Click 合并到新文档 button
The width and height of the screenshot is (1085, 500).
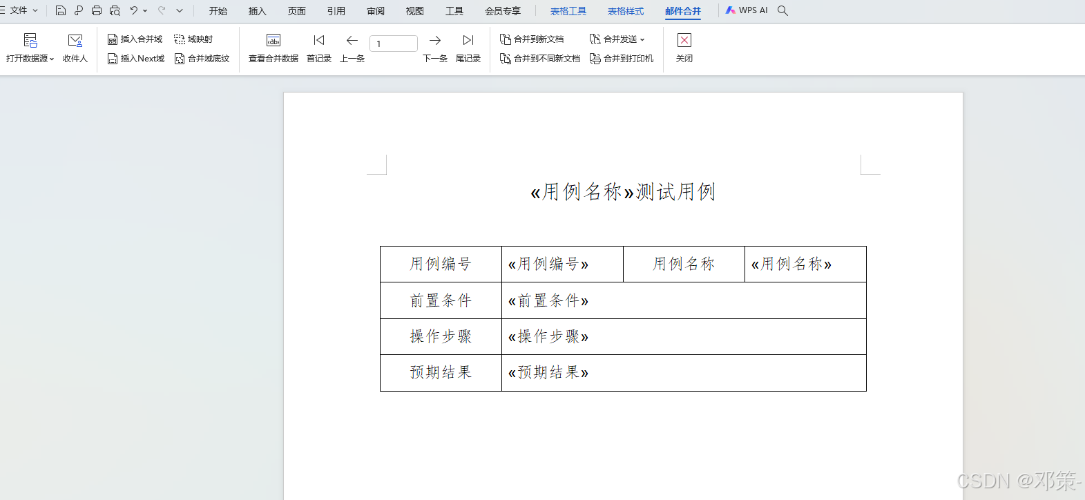[x=532, y=39]
